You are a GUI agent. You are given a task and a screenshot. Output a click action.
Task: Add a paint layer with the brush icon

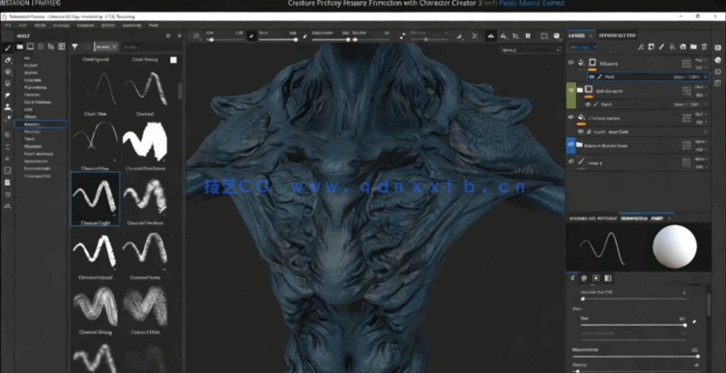click(661, 46)
